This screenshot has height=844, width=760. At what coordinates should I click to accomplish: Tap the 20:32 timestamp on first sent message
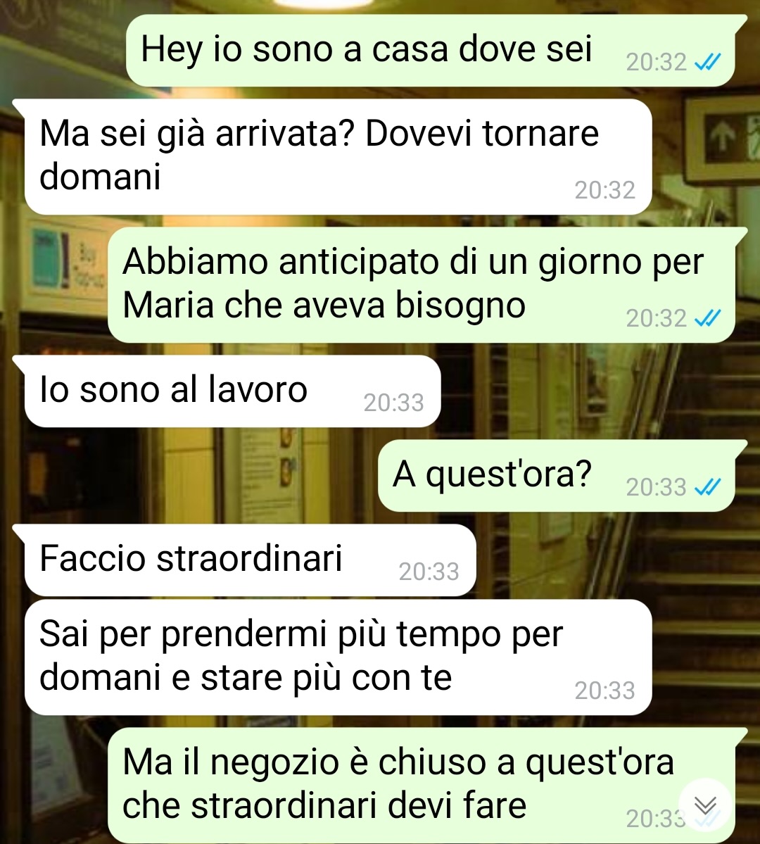(x=656, y=63)
